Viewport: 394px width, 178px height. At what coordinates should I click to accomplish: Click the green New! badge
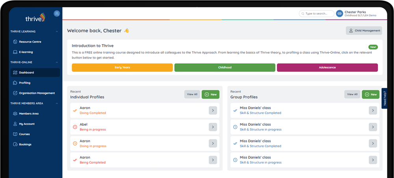point(373,47)
